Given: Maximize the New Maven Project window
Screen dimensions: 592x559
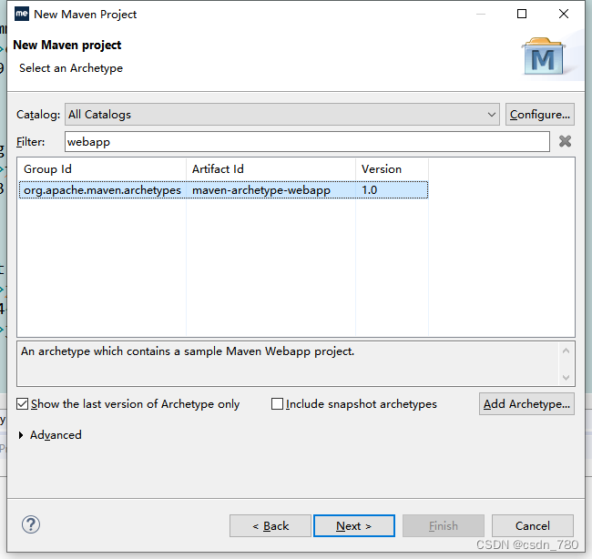Looking at the screenshot, I should (522, 14).
